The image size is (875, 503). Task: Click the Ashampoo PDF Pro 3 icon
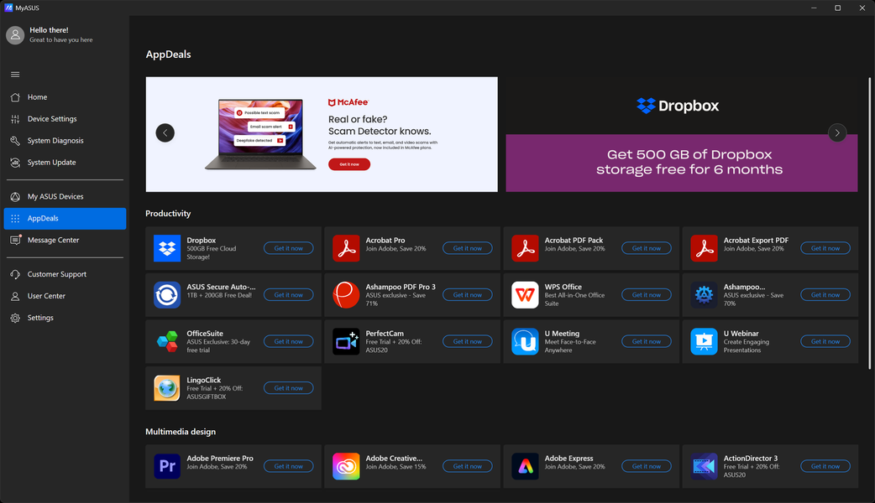[x=346, y=294]
